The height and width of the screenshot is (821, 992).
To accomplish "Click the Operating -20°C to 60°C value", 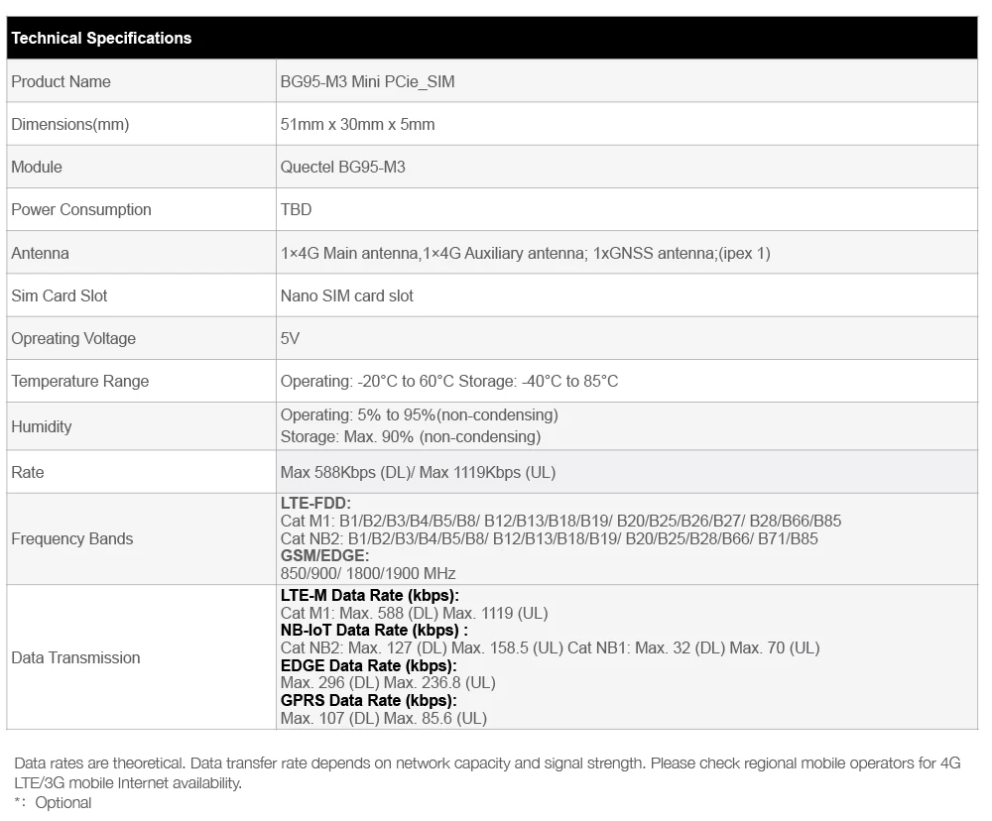I will 449,381.
